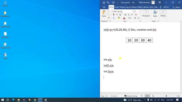Toggle italic formatting
The width and height of the screenshot is (182, 102).
117,15
